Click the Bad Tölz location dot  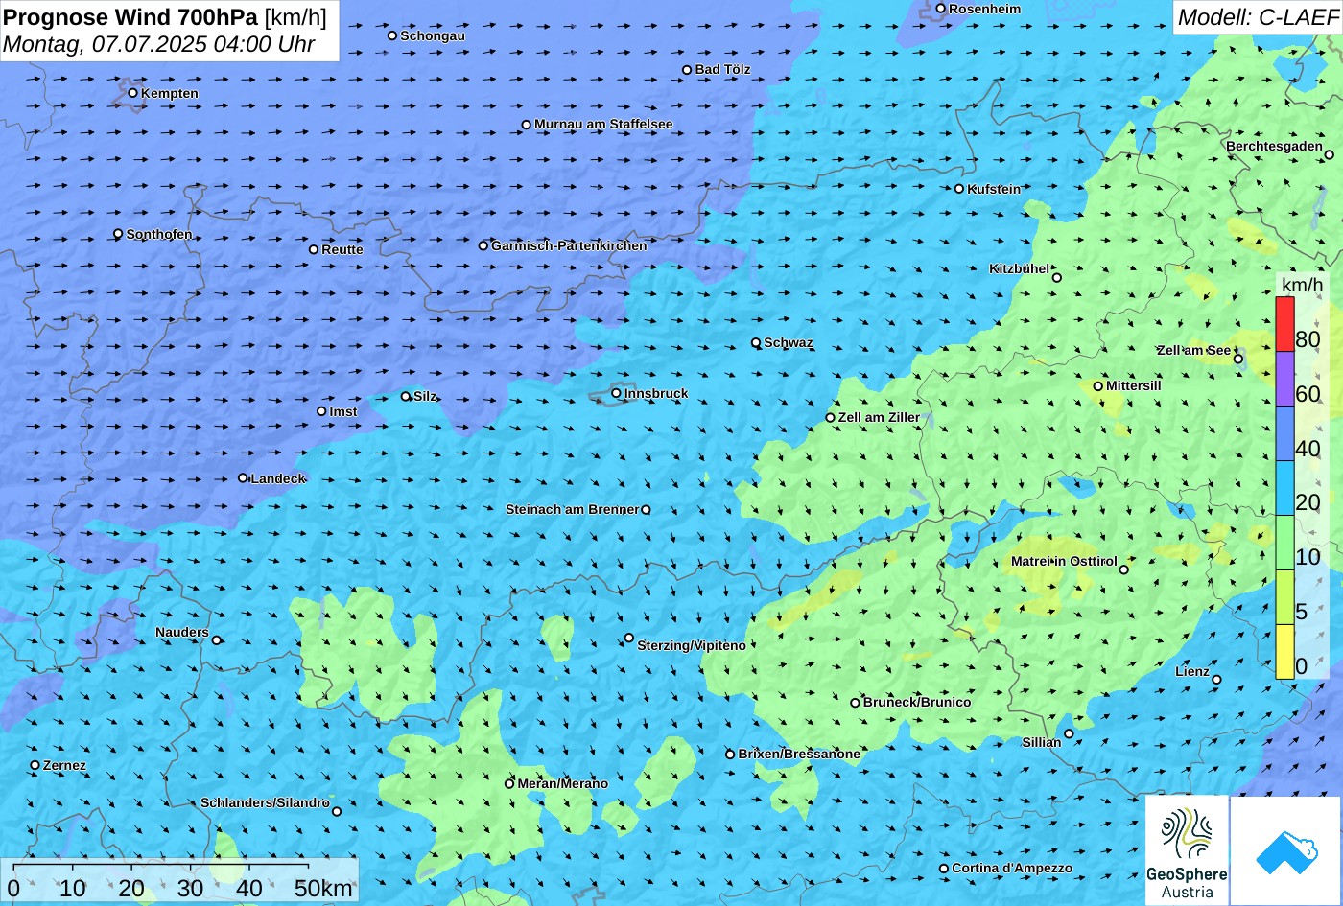[687, 70]
